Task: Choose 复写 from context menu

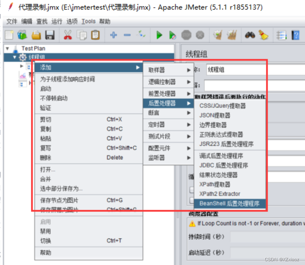Action: pyautogui.click(x=89, y=148)
